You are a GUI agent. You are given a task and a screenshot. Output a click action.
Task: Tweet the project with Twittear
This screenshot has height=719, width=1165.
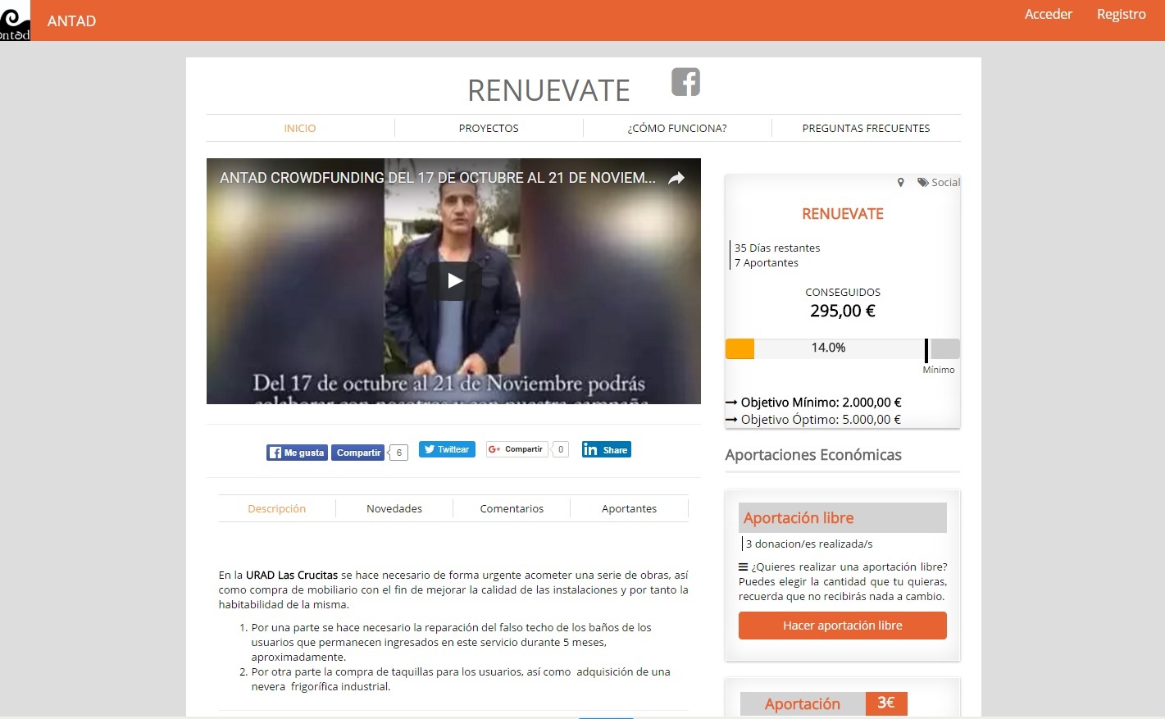click(x=447, y=449)
